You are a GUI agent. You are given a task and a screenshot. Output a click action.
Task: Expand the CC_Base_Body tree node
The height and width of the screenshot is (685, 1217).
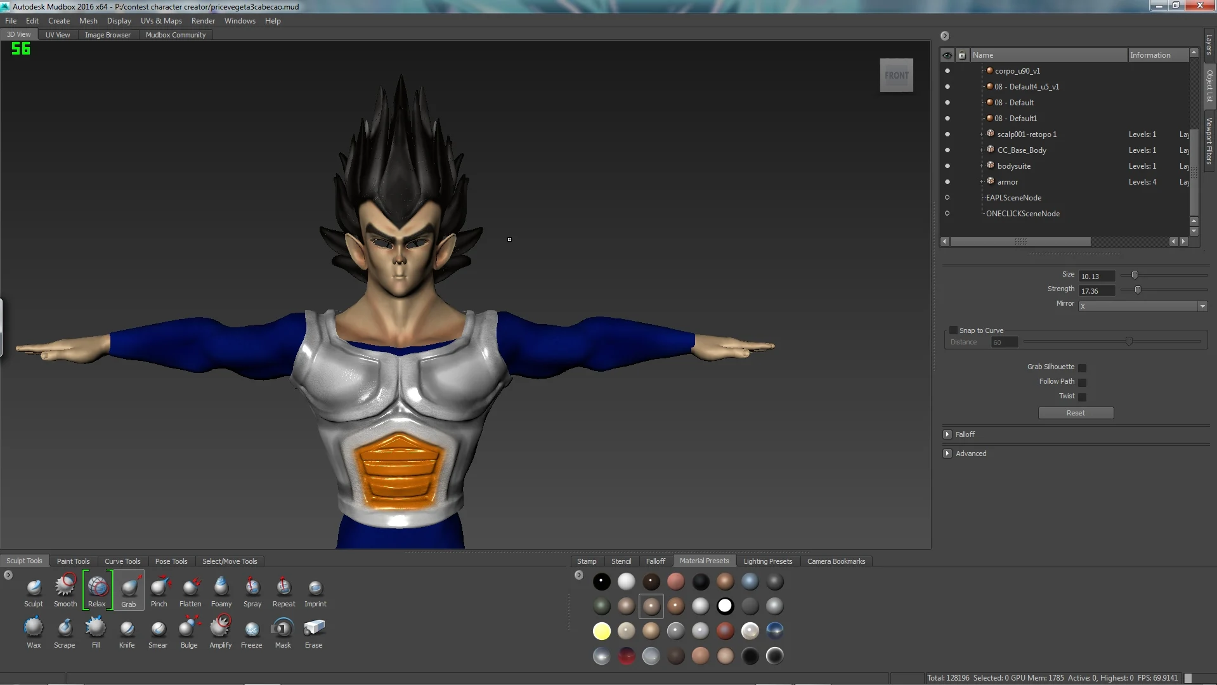coord(981,150)
